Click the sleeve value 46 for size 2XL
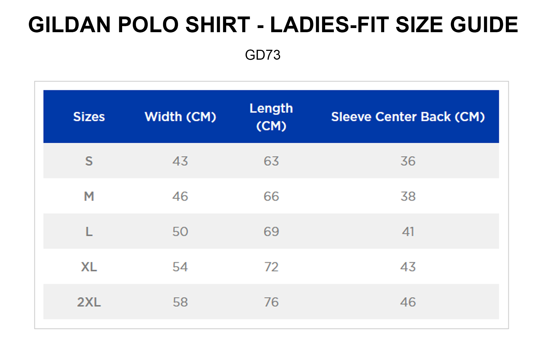 tap(408, 302)
